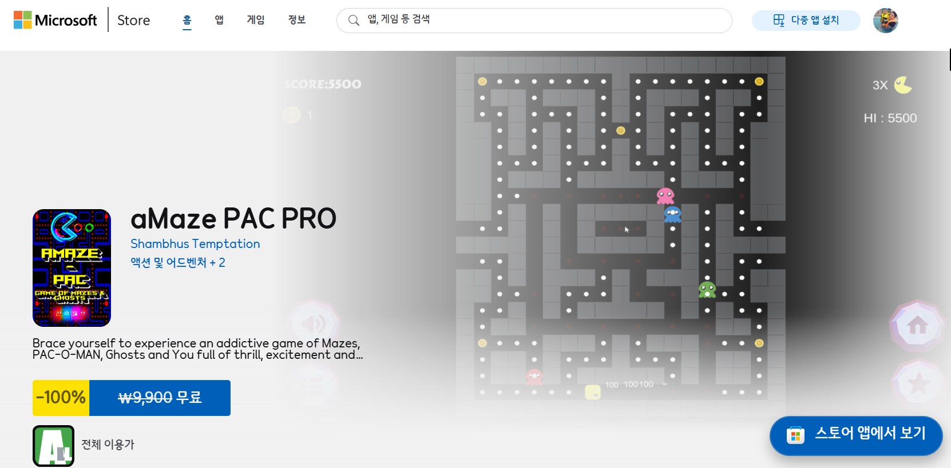Expand the truncated app description text

tap(197, 349)
